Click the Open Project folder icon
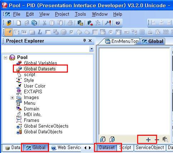This screenshot has height=153, width=173. (x=9, y=23)
